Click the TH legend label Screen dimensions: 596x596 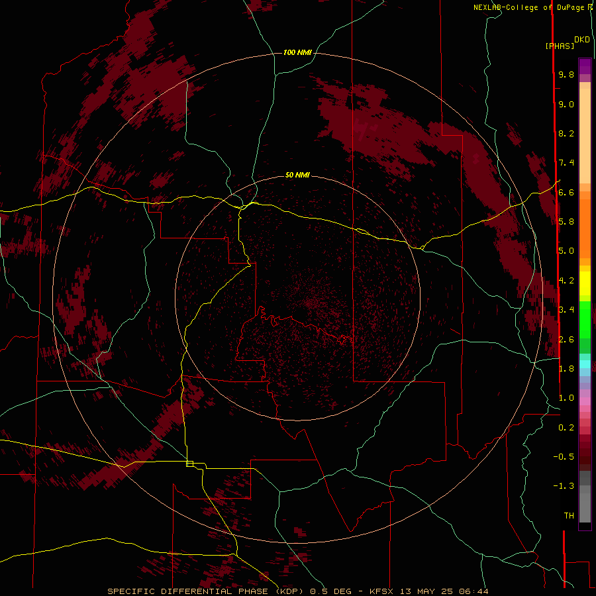coord(569,516)
